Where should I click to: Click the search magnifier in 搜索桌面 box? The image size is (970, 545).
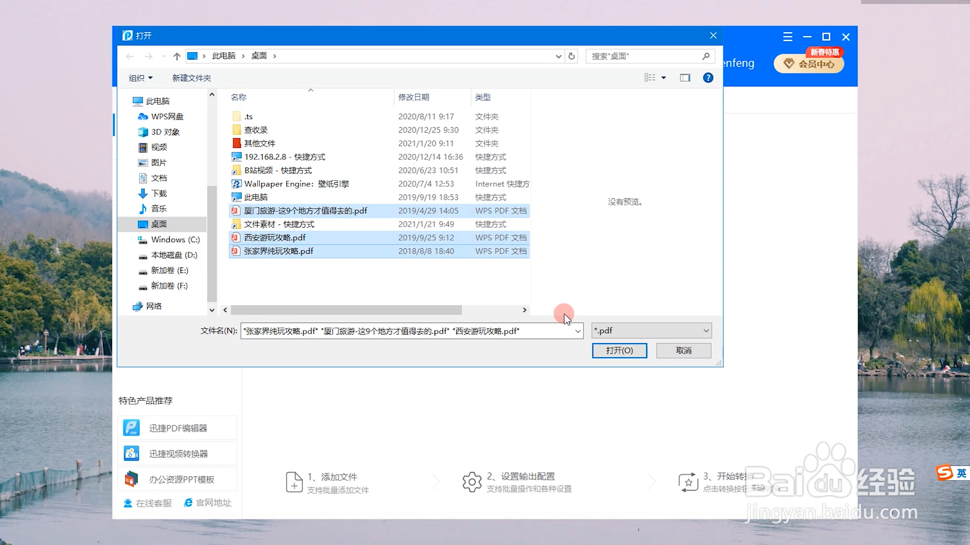(x=706, y=56)
